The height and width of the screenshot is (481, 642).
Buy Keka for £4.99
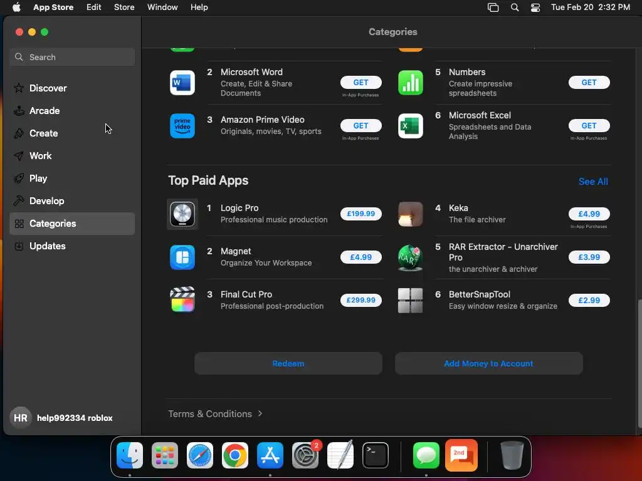(589, 214)
